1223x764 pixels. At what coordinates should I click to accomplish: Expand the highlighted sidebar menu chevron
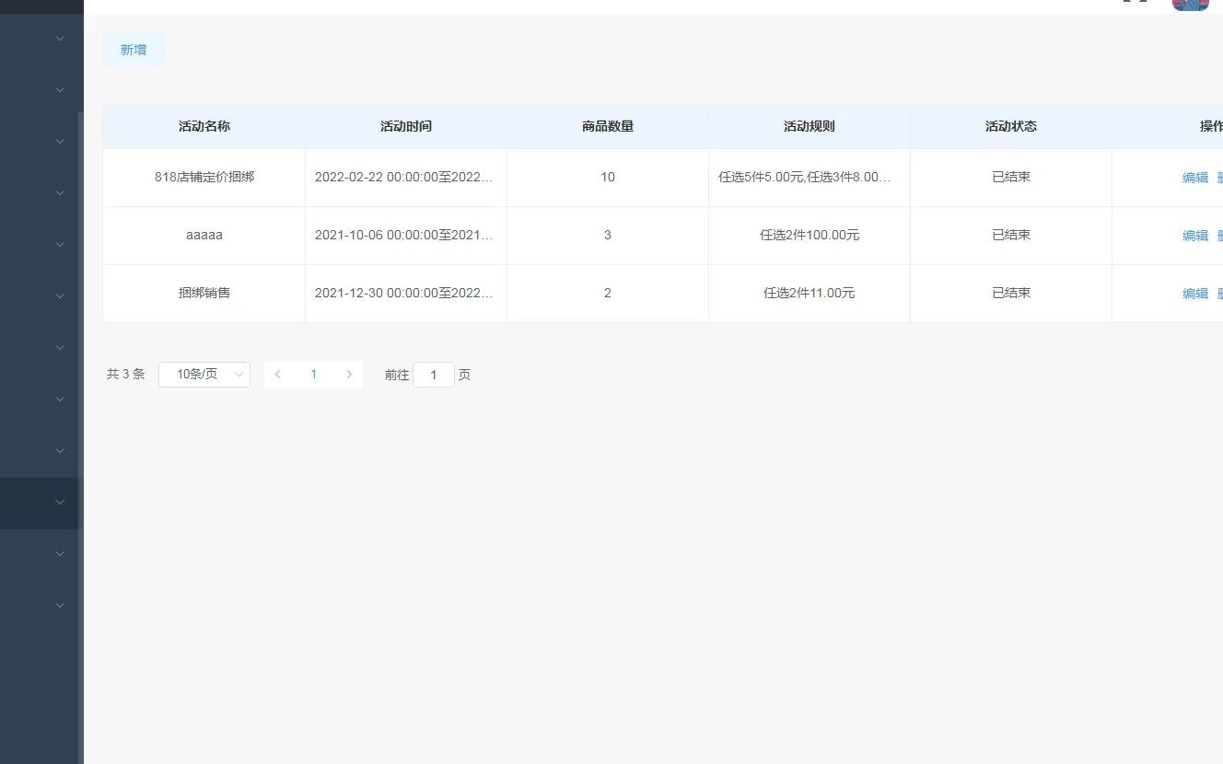(x=60, y=503)
